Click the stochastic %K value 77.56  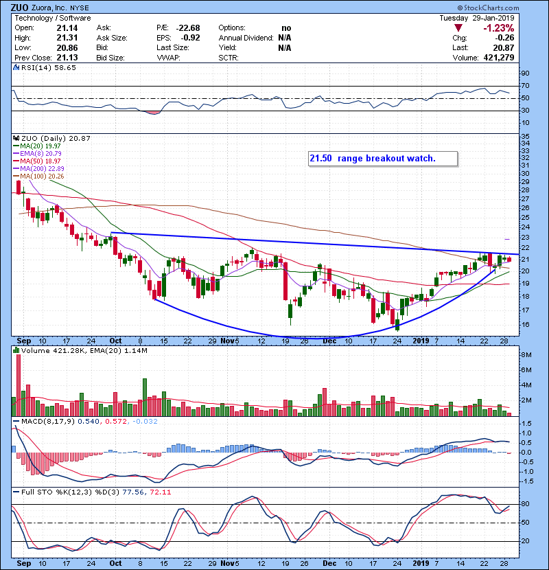[133, 492]
